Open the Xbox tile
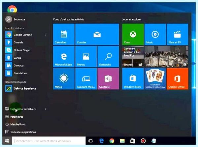 tap(133, 34)
